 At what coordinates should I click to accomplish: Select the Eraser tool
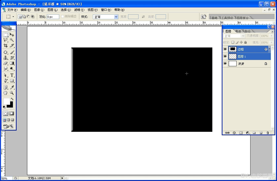click(x=6, y=63)
